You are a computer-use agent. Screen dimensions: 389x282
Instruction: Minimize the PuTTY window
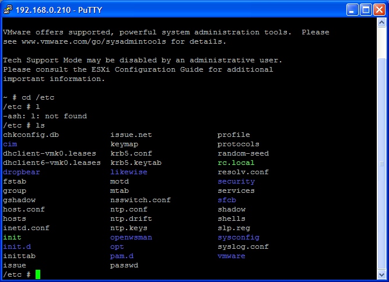(x=352, y=10)
